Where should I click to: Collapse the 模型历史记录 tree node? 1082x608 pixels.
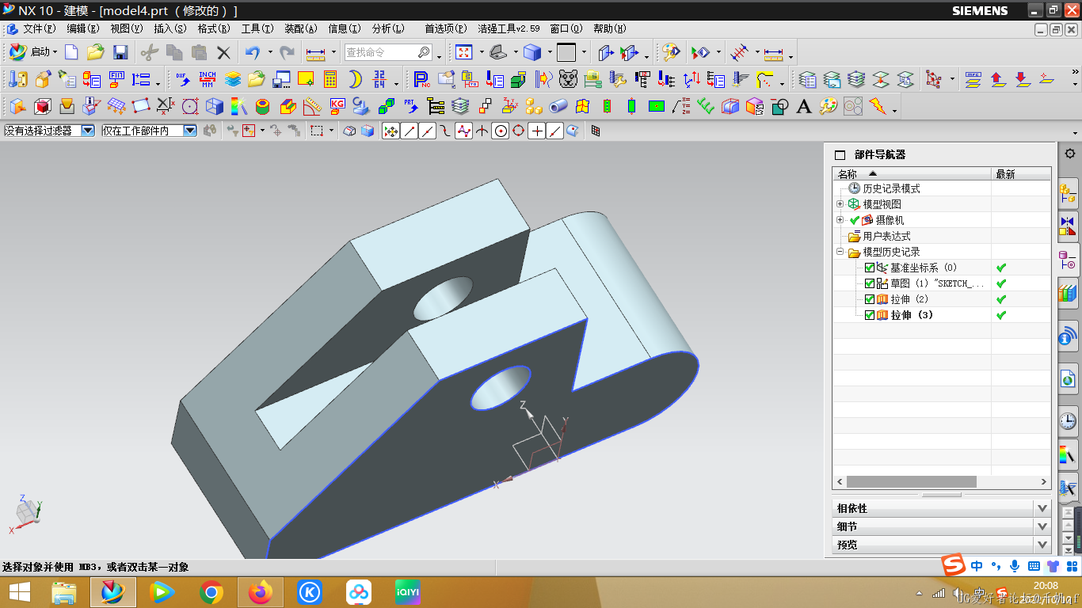tap(840, 252)
